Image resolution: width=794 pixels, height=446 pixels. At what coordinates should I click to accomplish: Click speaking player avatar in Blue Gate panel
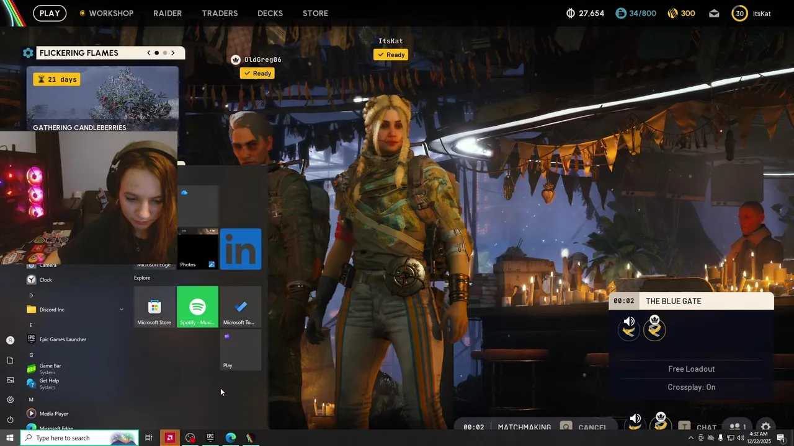pyautogui.click(x=629, y=328)
